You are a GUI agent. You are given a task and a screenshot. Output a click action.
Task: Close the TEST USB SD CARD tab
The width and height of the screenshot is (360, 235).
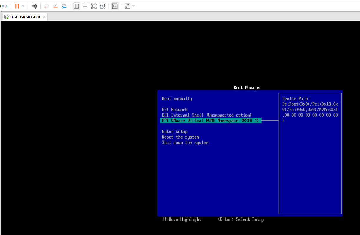point(44,17)
